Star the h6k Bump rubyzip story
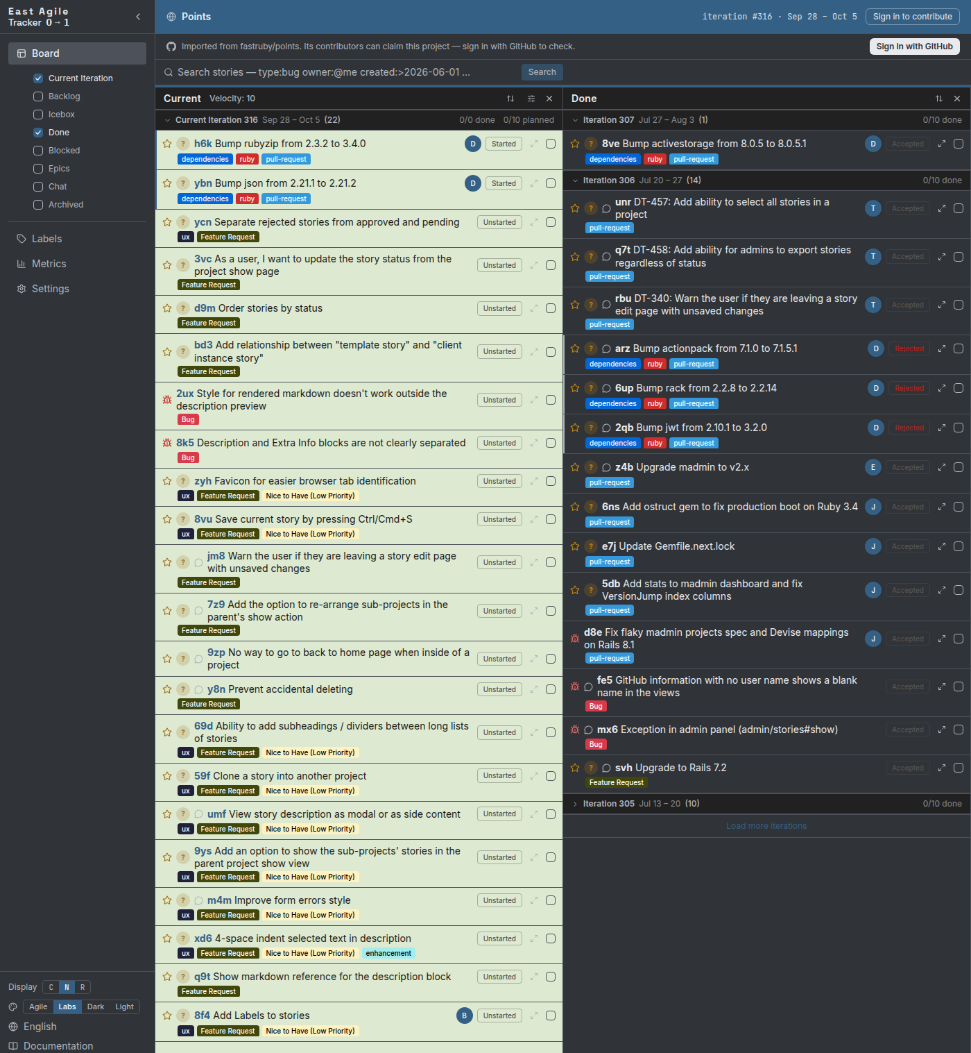Viewport: 971px width, 1053px height. (x=167, y=144)
